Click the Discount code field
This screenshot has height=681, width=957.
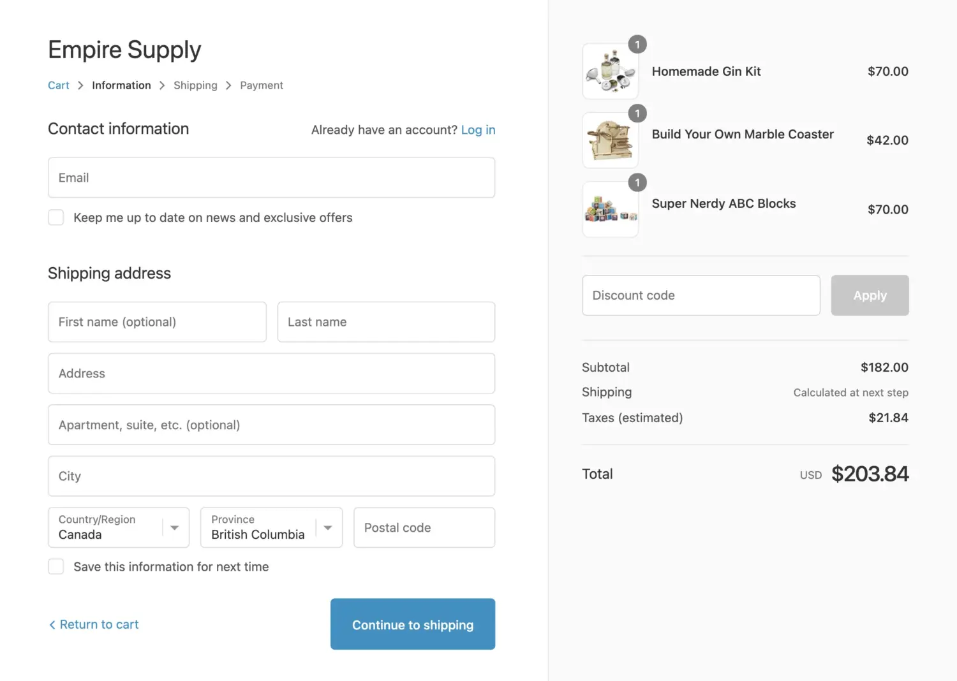pos(701,295)
